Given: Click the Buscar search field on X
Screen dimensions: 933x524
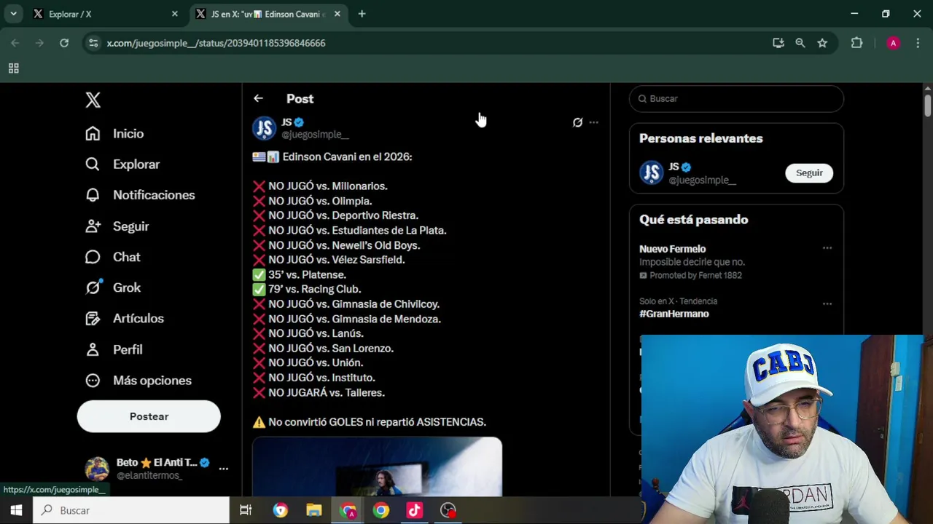Looking at the screenshot, I should click(736, 99).
